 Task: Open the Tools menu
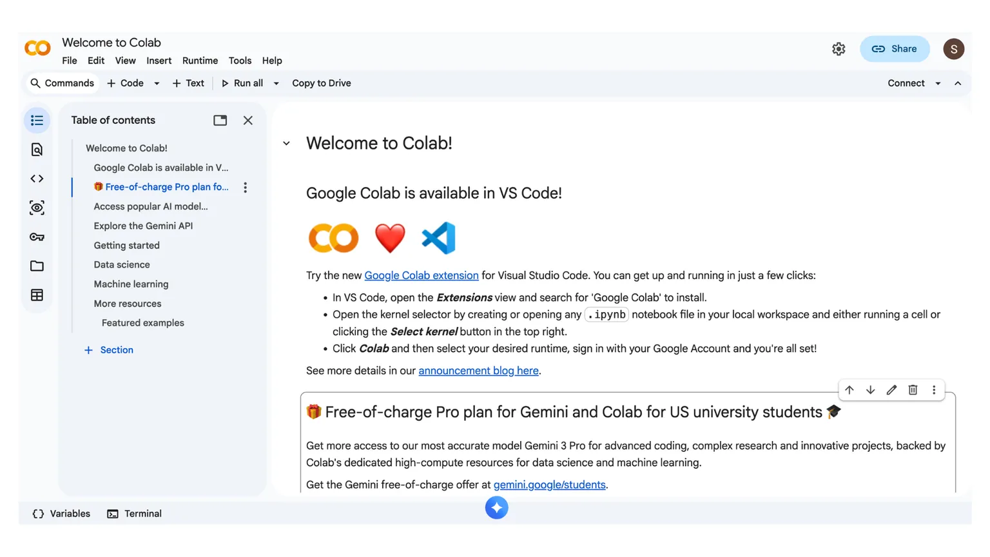coord(240,61)
